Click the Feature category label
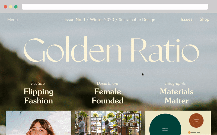Image resolution: width=217 pixels, height=135 pixels. pos(38,83)
